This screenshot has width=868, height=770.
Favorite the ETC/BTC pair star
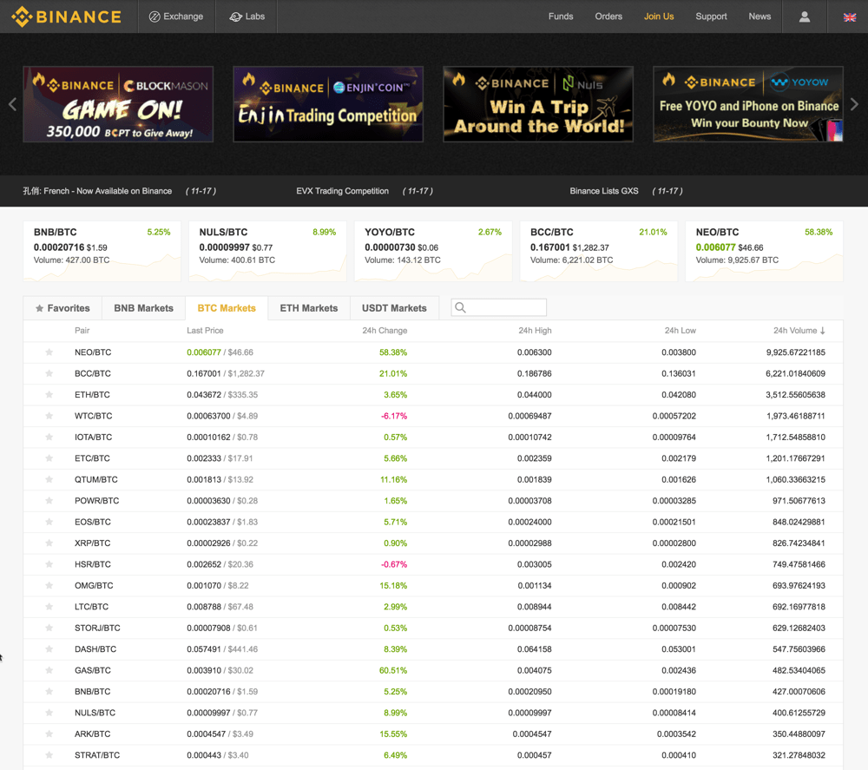49,458
